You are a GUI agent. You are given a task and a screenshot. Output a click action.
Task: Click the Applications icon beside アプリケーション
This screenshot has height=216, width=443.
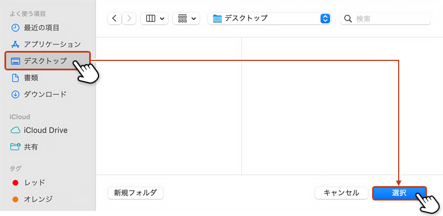point(15,44)
